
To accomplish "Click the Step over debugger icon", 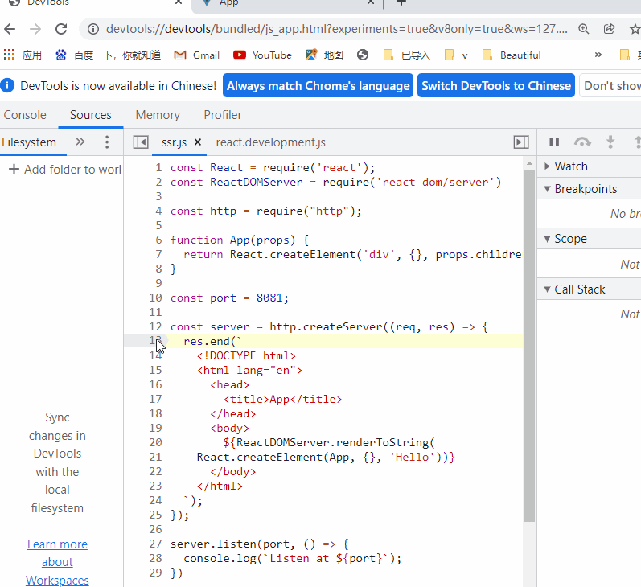I will click(x=582, y=142).
